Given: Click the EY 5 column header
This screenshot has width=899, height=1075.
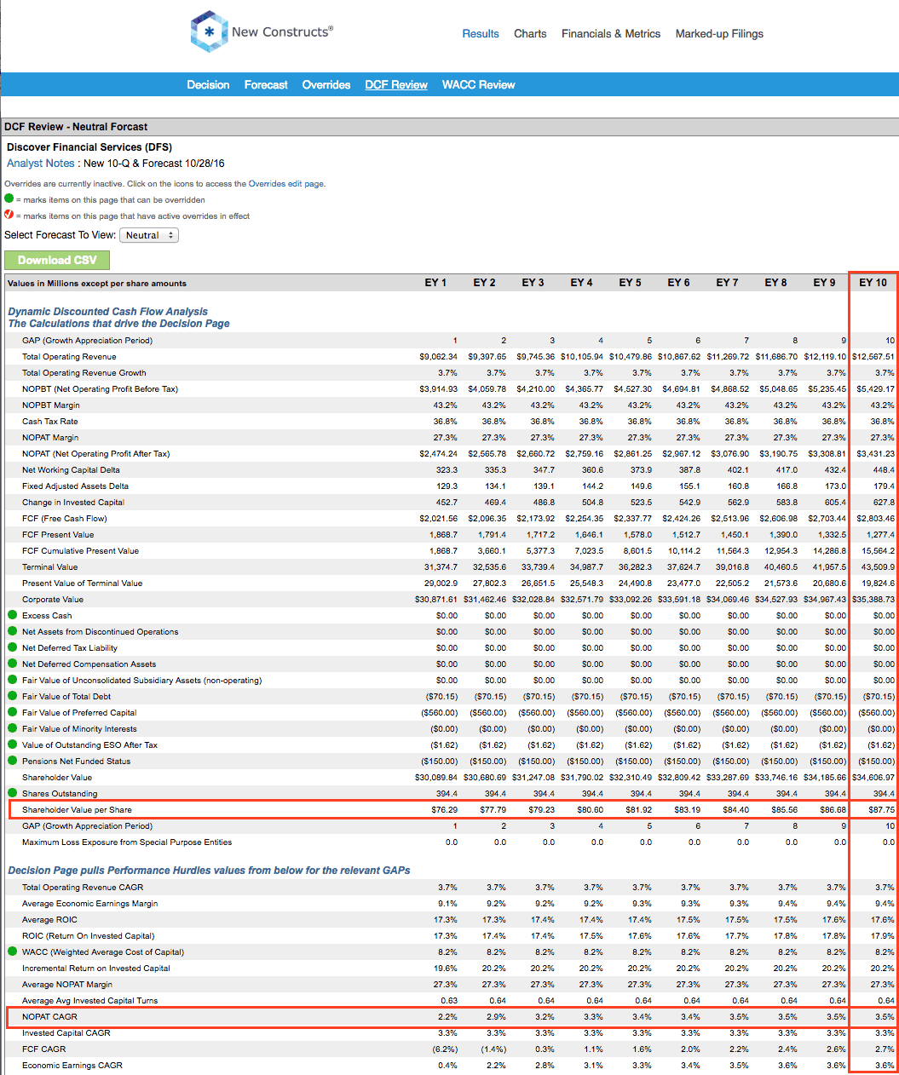Looking at the screenshot, I should [x=630, y=283].
